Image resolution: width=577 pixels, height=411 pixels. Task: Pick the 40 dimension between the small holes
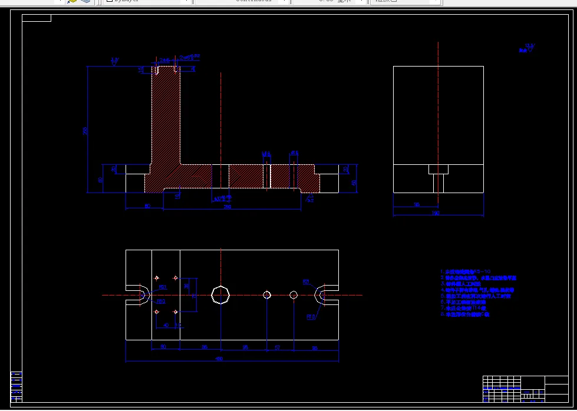point(166,325)
